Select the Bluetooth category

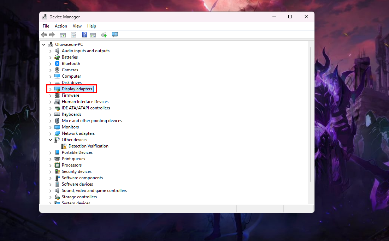click(x=71, y=63)
